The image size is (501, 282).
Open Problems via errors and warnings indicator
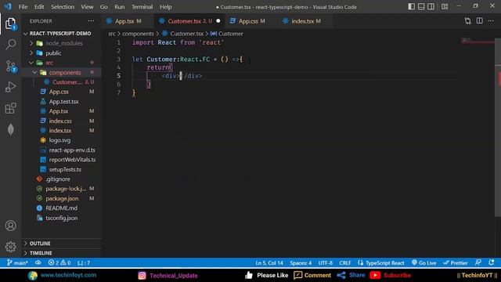(x=59, y=263)
